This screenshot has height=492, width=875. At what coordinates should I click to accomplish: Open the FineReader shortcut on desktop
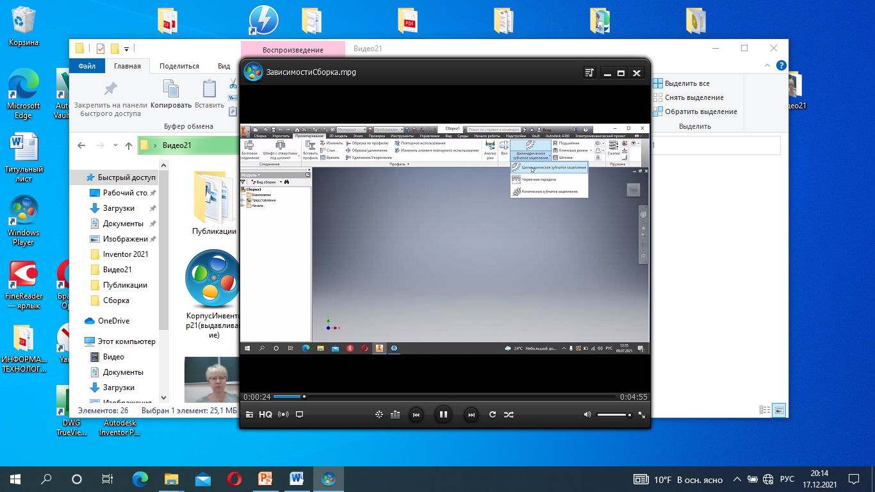[24, 285]
